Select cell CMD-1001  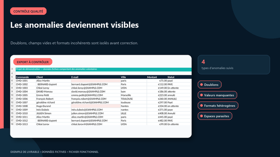(x=26, y=81)
